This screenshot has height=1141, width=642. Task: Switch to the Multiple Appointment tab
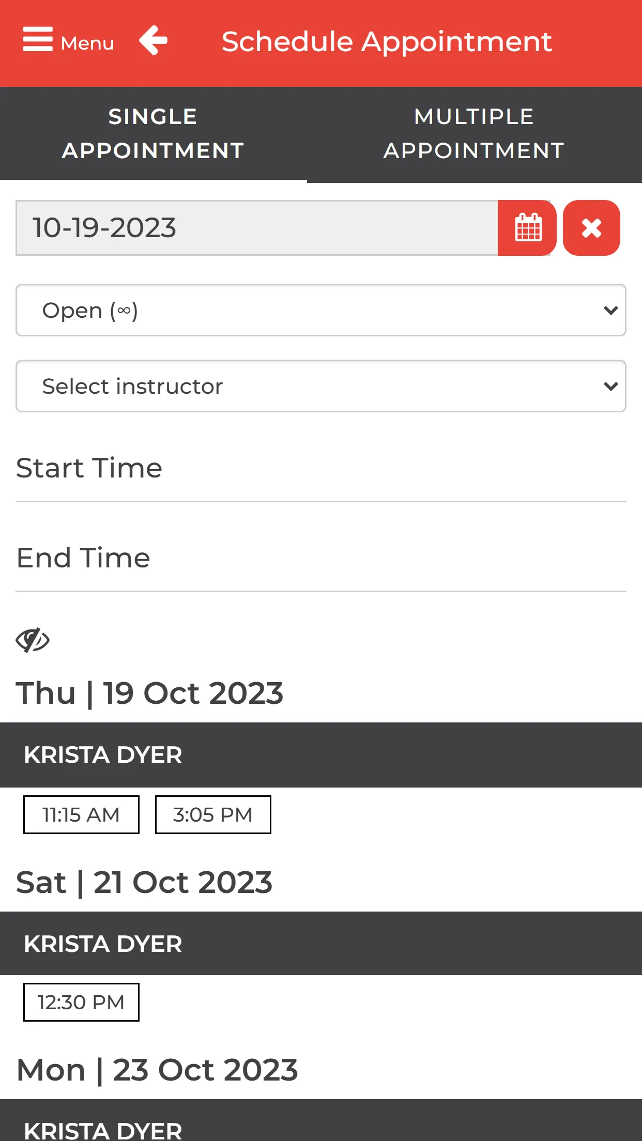(474, 134)
